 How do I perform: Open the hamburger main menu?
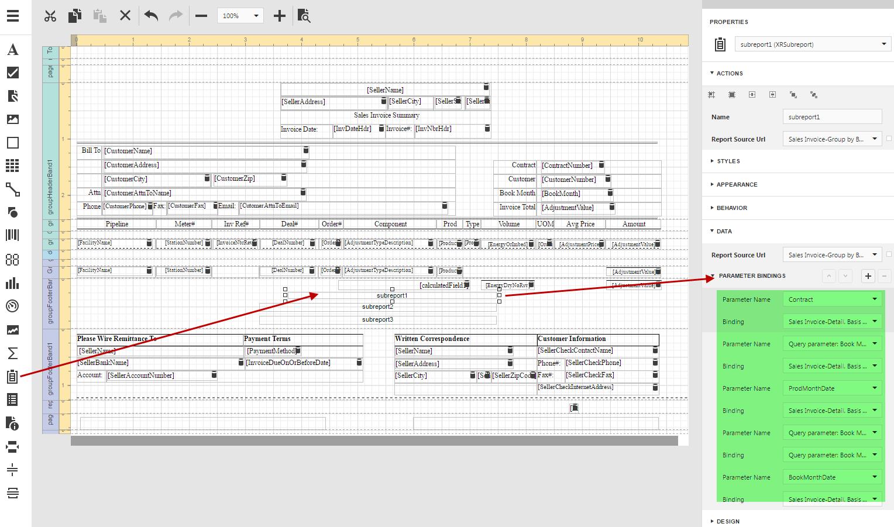tap(13, 16)
